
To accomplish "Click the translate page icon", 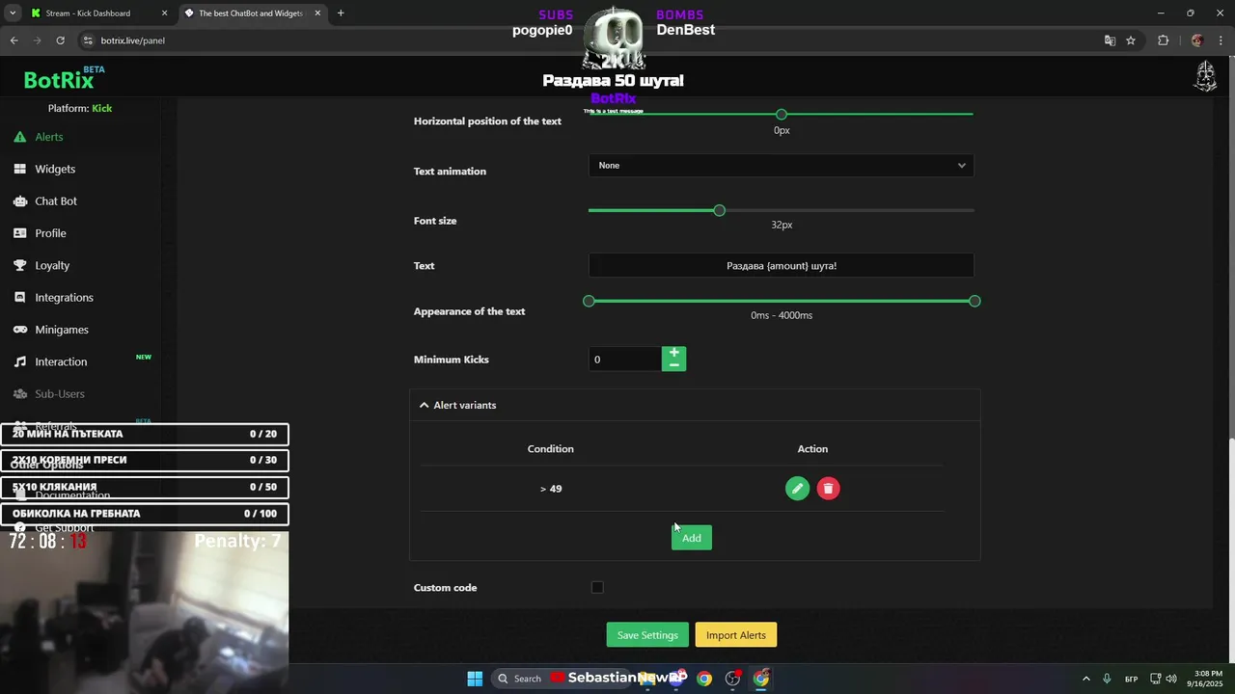I will point(1110,40).
